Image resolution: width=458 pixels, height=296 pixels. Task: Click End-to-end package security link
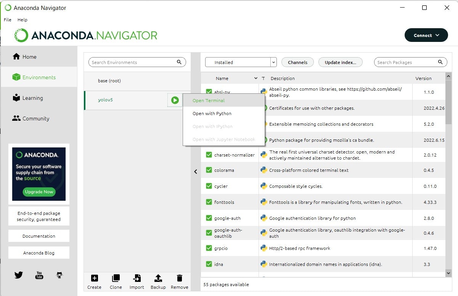tap(39, 216)
